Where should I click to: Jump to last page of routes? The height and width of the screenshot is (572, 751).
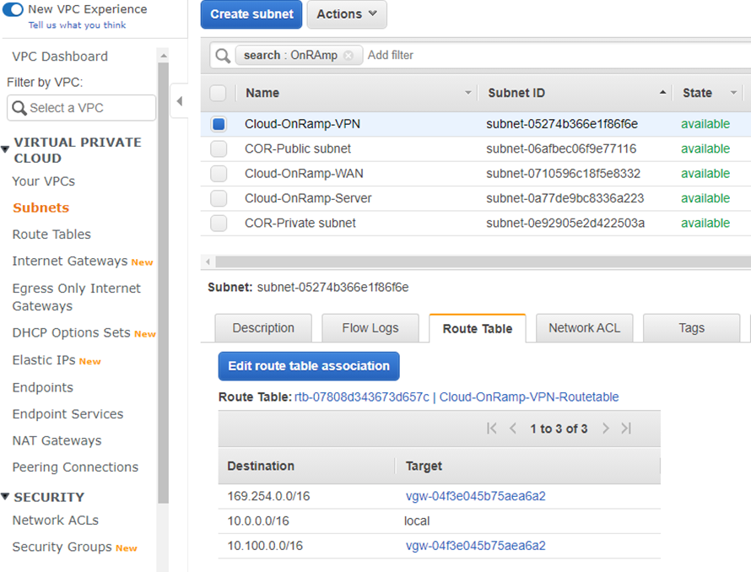coord(626,429)
